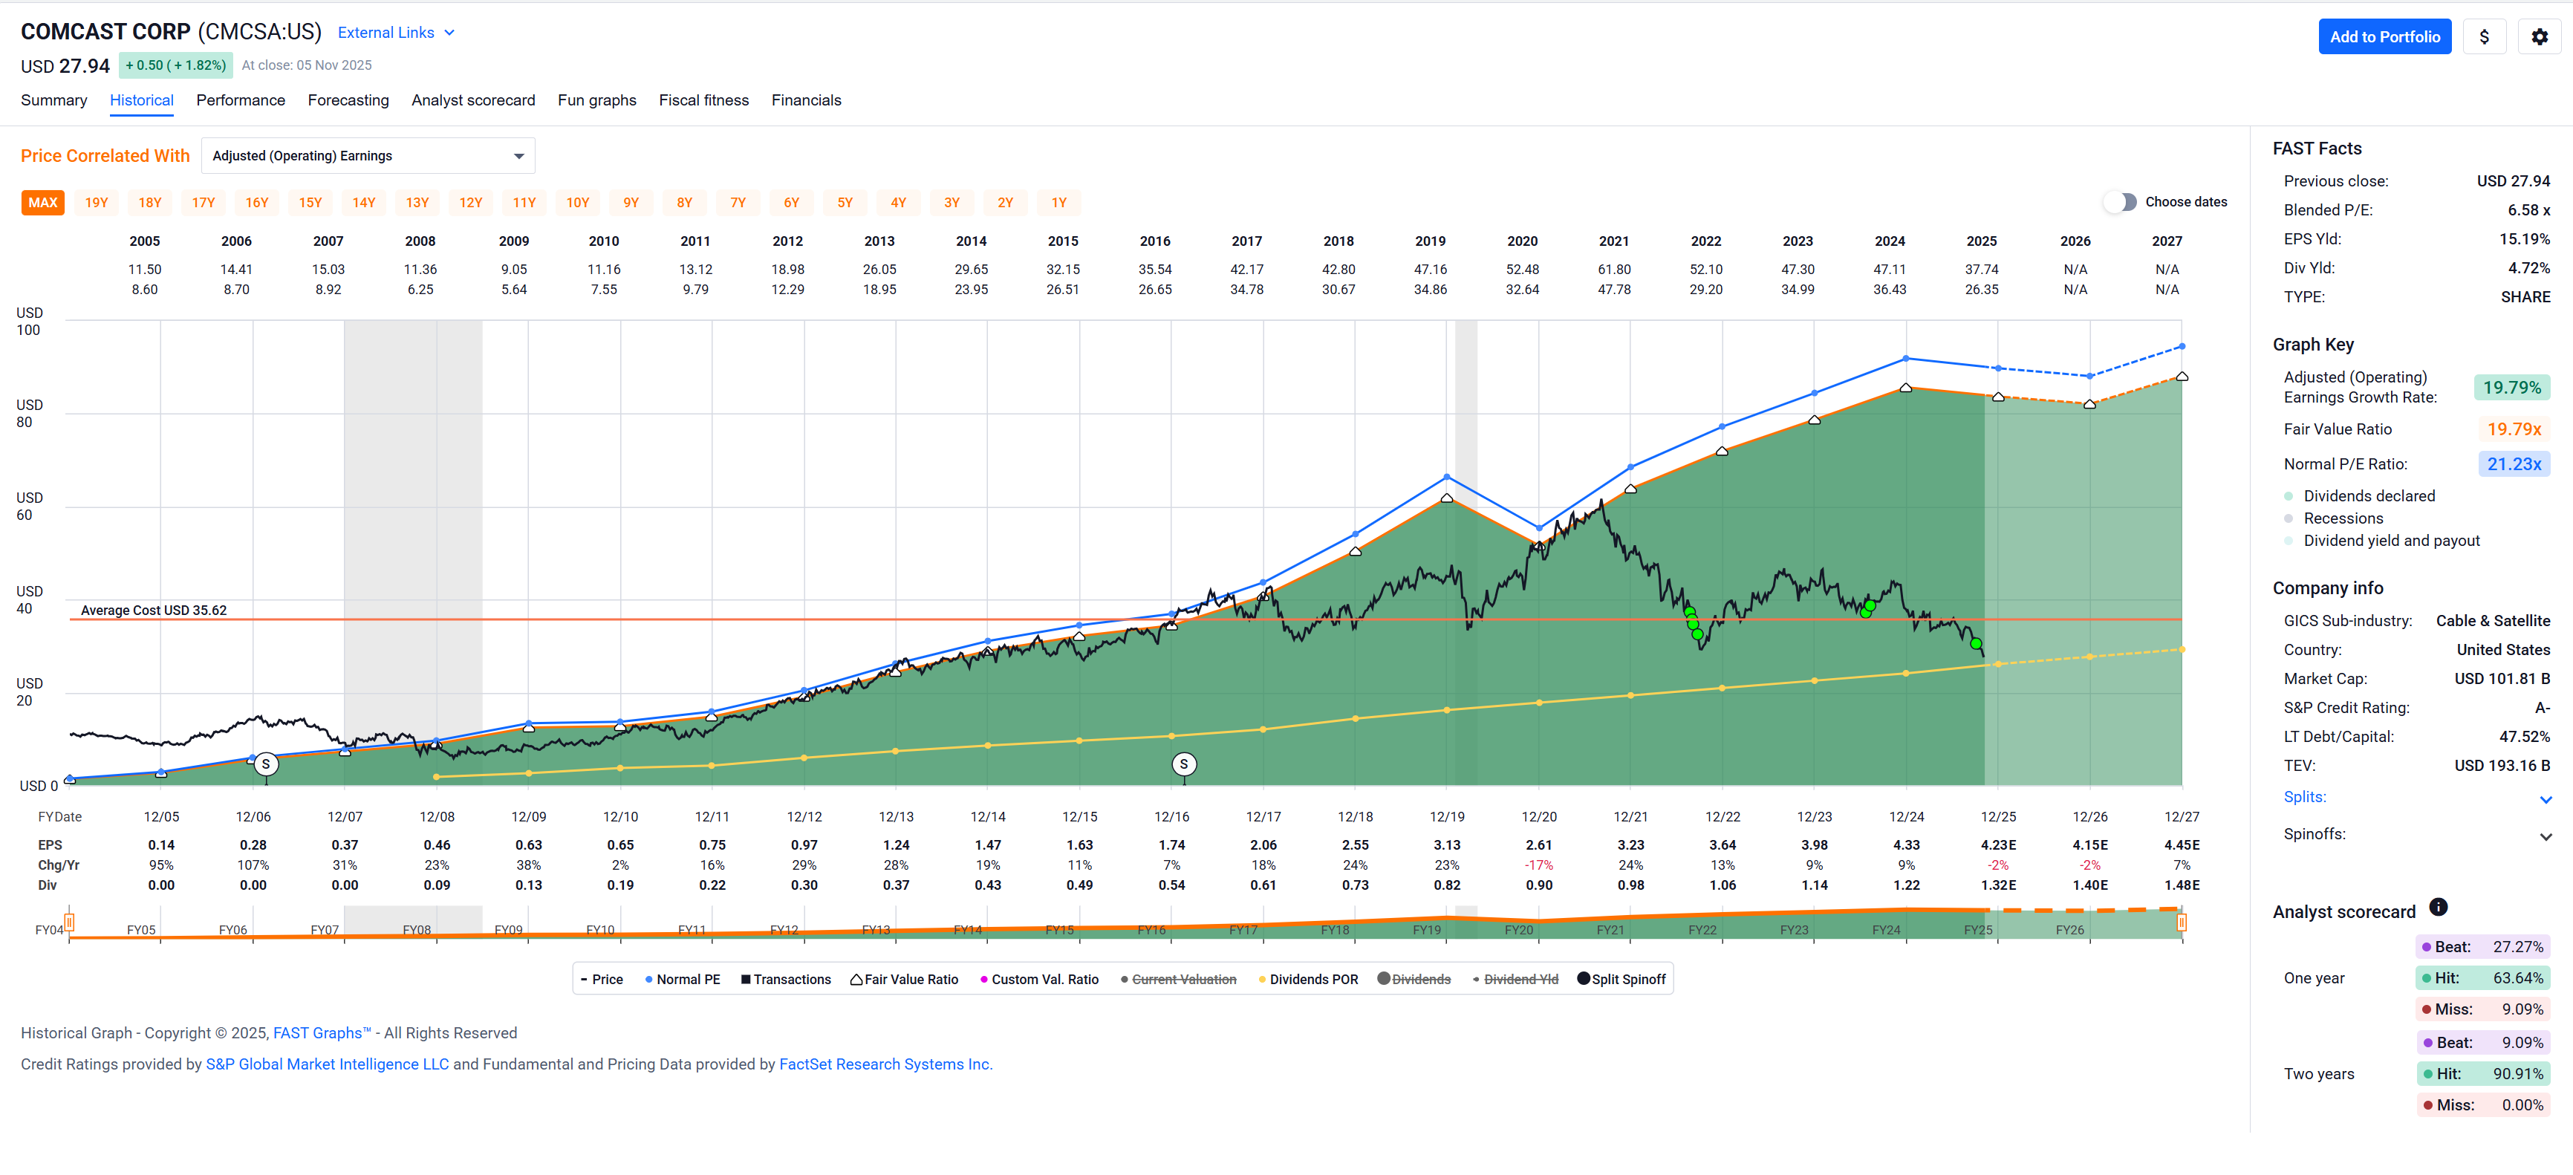Image resolution: width=2573 pixels, height=1175 pixels.
Task: Enable the Choose dates switch
Action: 2119,202
